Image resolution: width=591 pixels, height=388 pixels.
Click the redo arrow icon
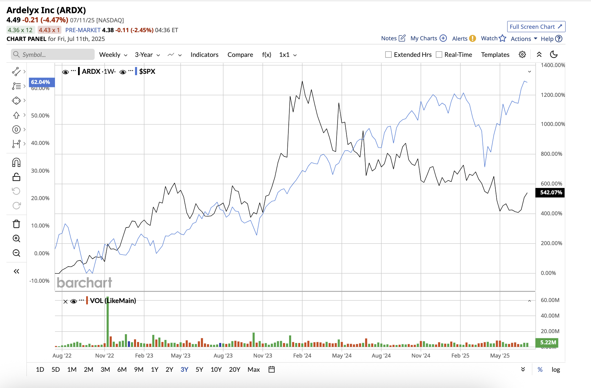(16, 206)
